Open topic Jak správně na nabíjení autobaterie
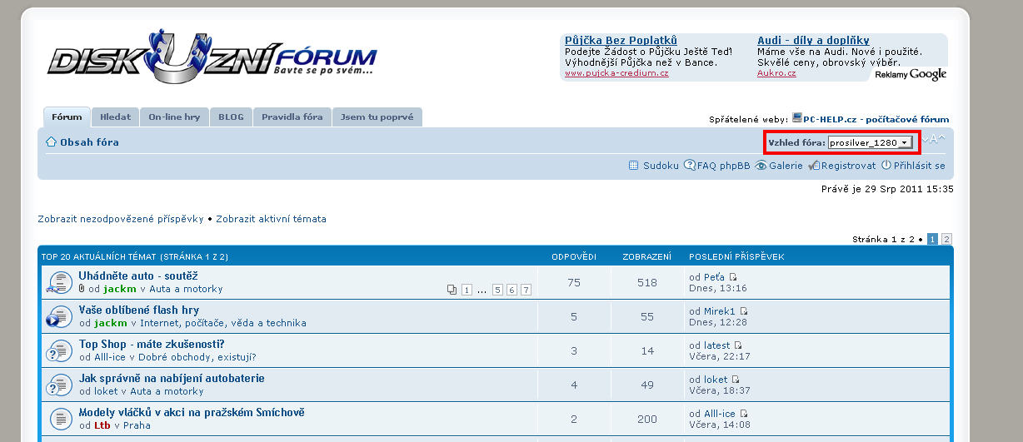Image resolution: width=1023 pixels, height=442 pixels. [x=172, y=378]
